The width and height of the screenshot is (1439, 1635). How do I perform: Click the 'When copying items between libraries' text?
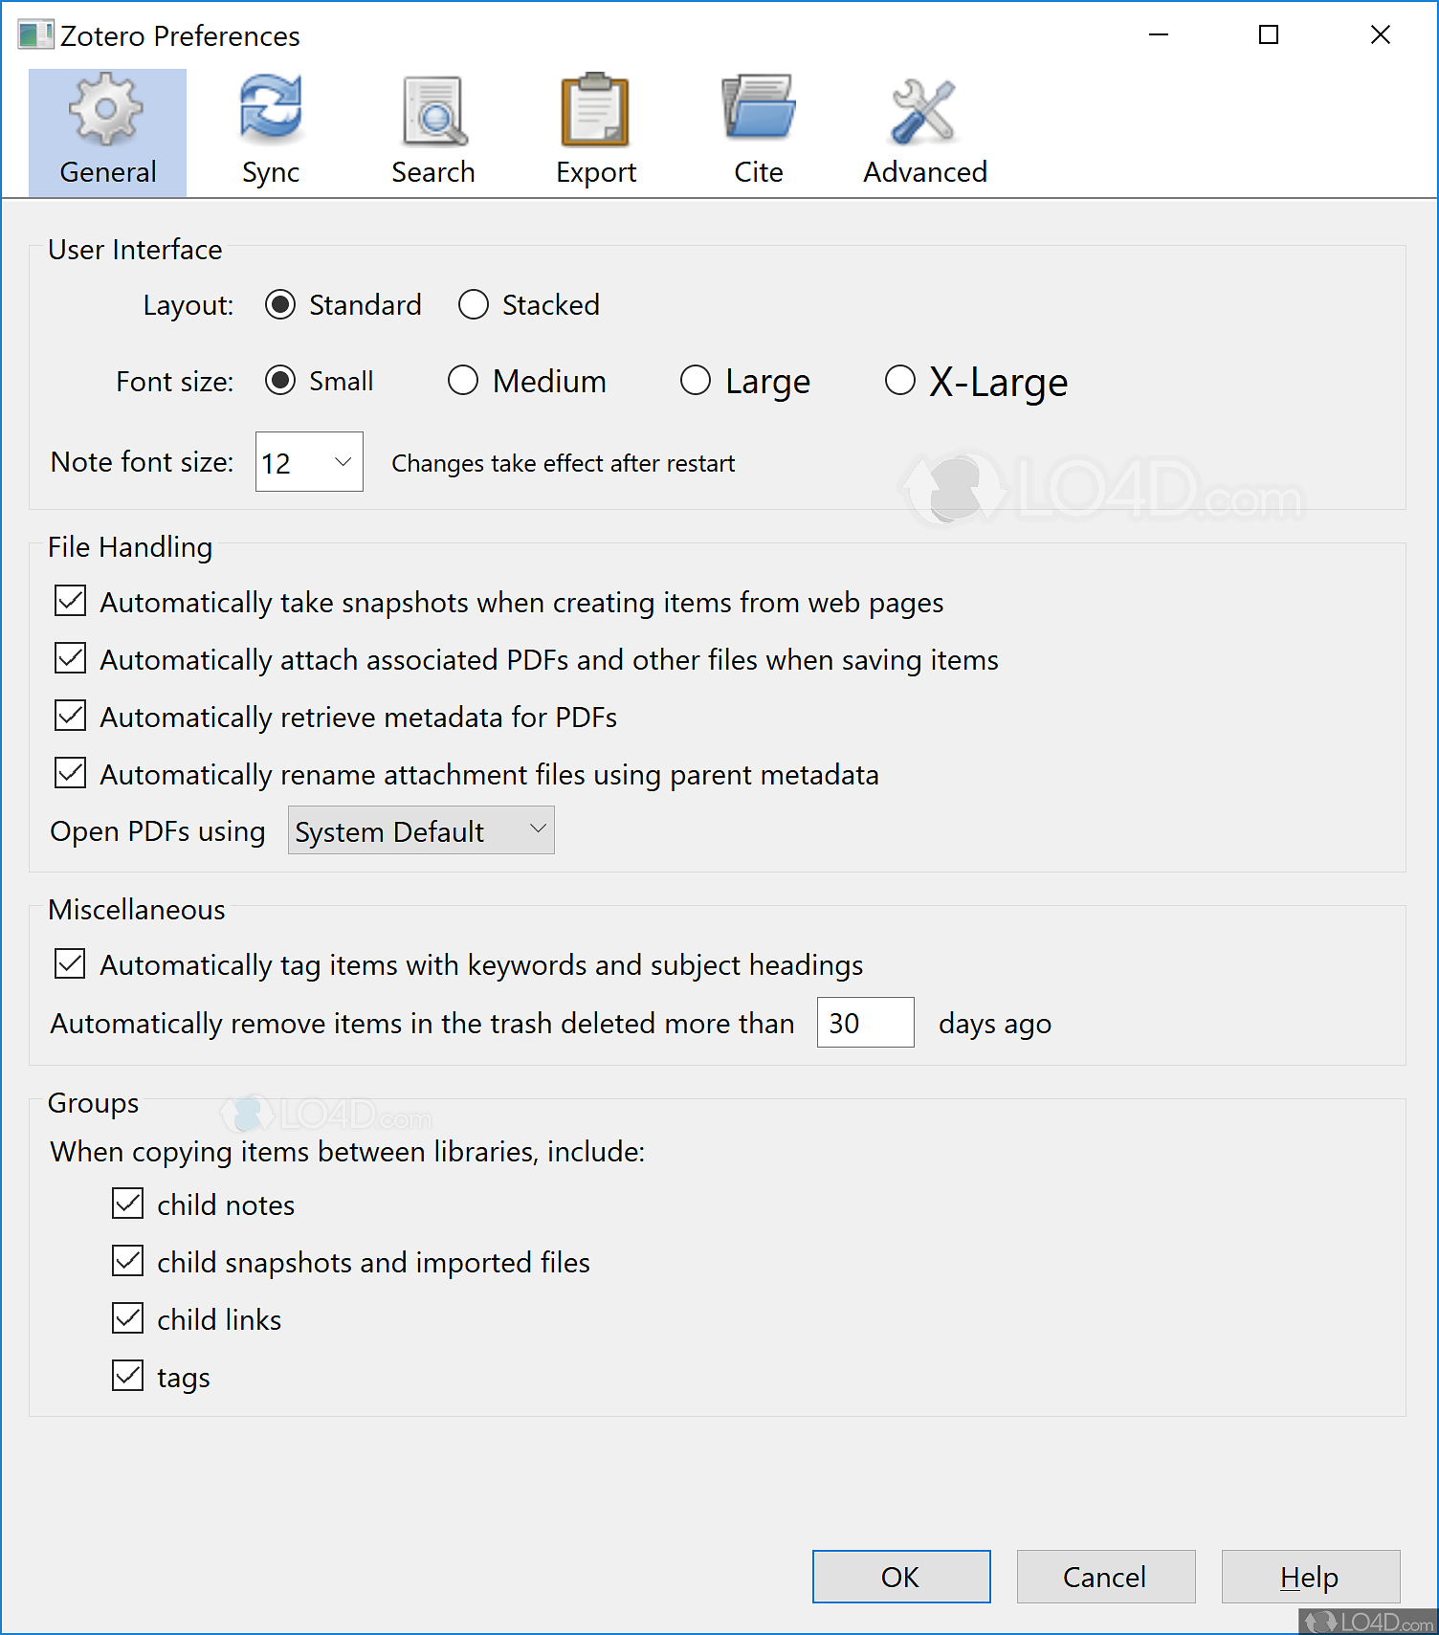[x=347, y=1152]
